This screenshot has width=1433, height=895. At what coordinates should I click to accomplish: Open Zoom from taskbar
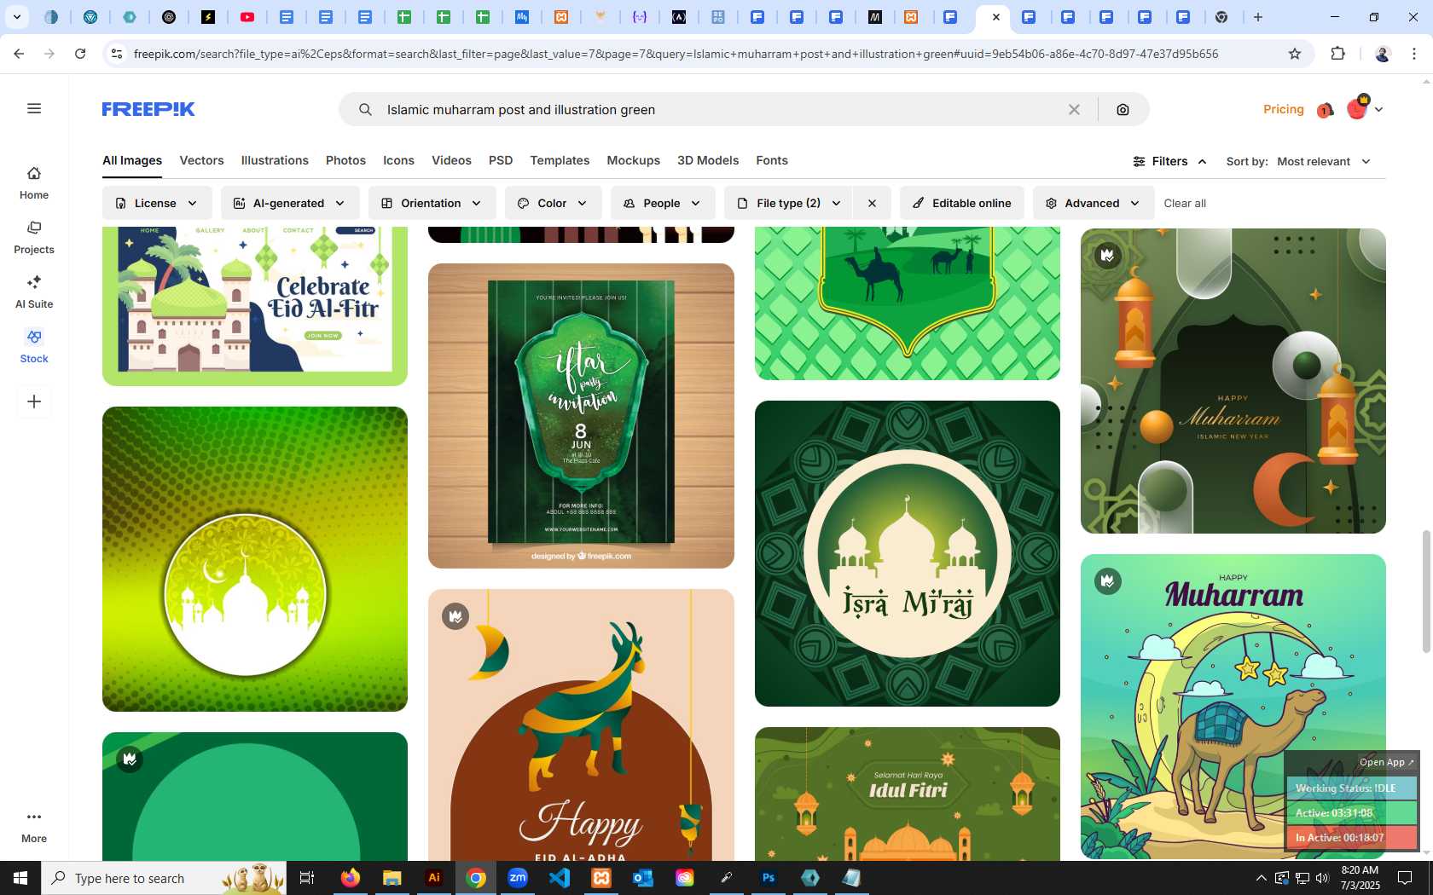click(x=518, y=878)
